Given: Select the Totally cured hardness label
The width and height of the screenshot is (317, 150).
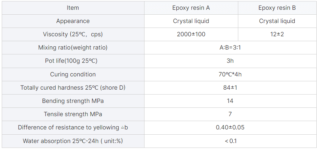Looking at the screenshot, I should click(73, 88).
